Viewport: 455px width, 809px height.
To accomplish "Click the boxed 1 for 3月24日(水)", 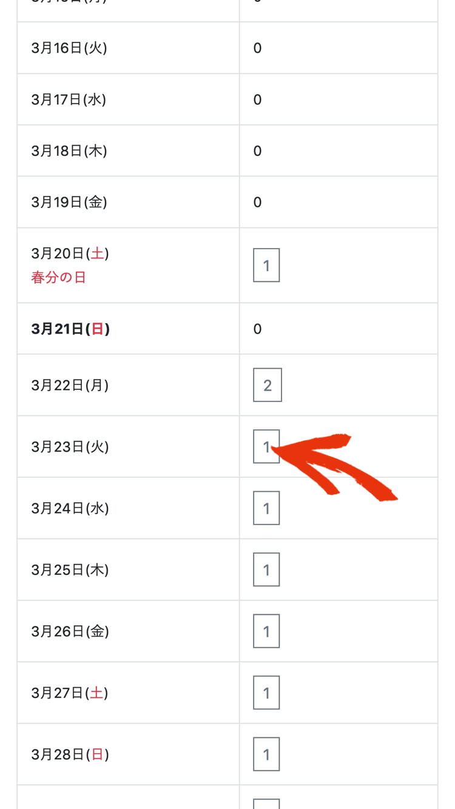I will [x=266, y=508].
